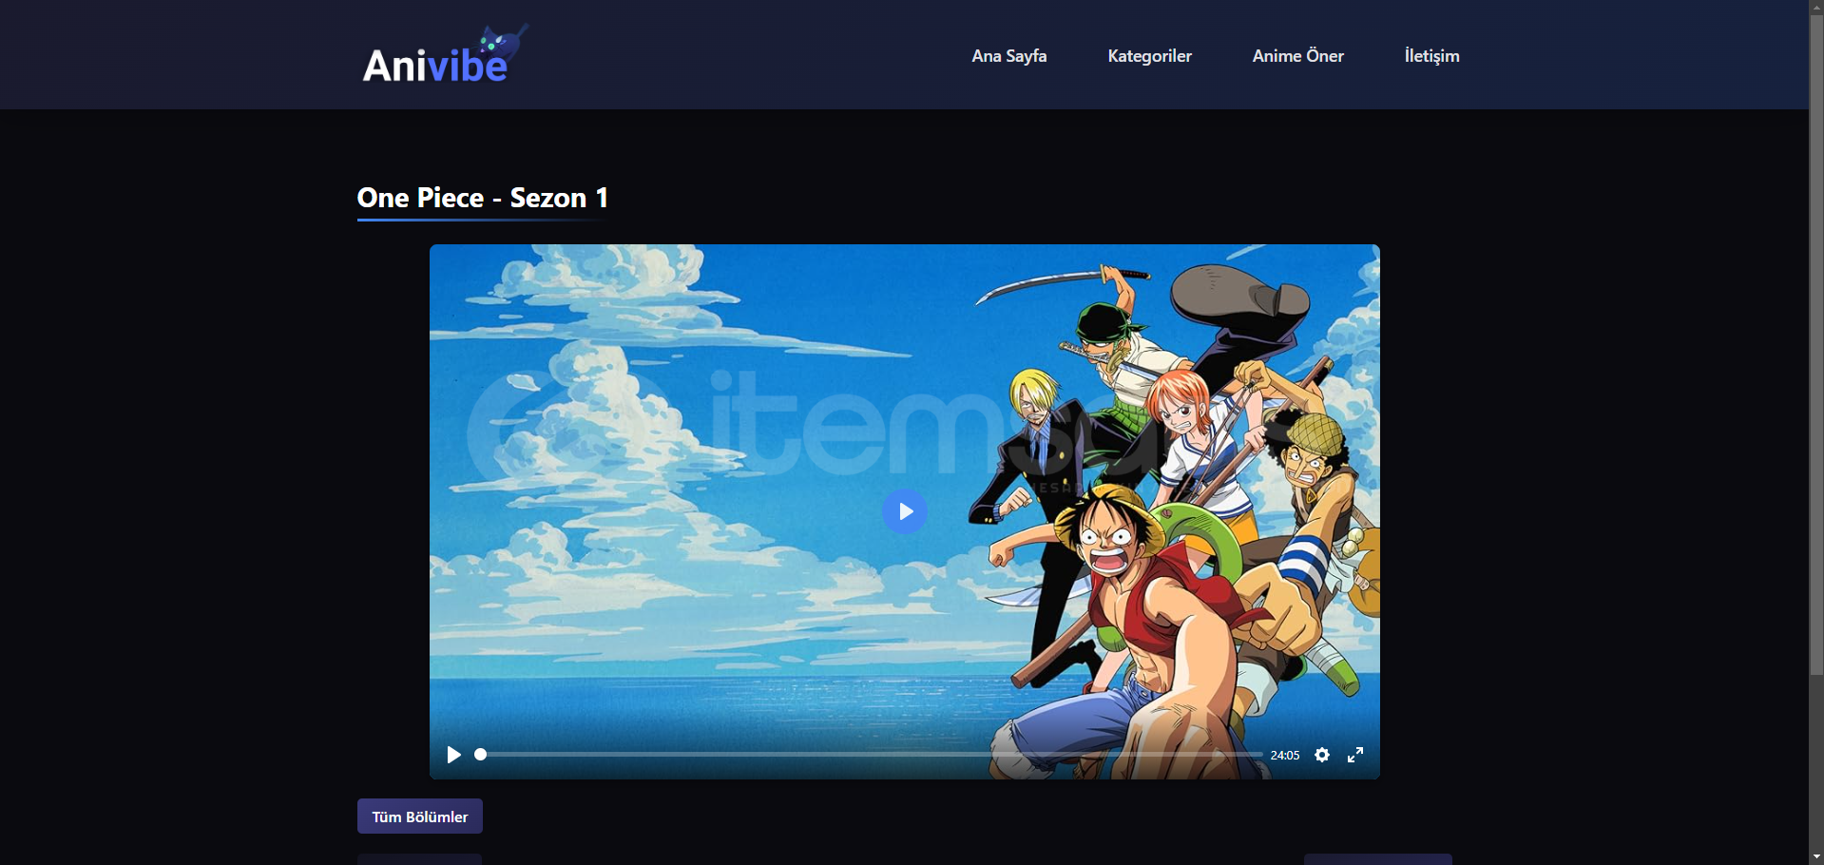Open the Kategoriler menu item
Viewport: 1824px width, 865px height.
point(1149,56)
